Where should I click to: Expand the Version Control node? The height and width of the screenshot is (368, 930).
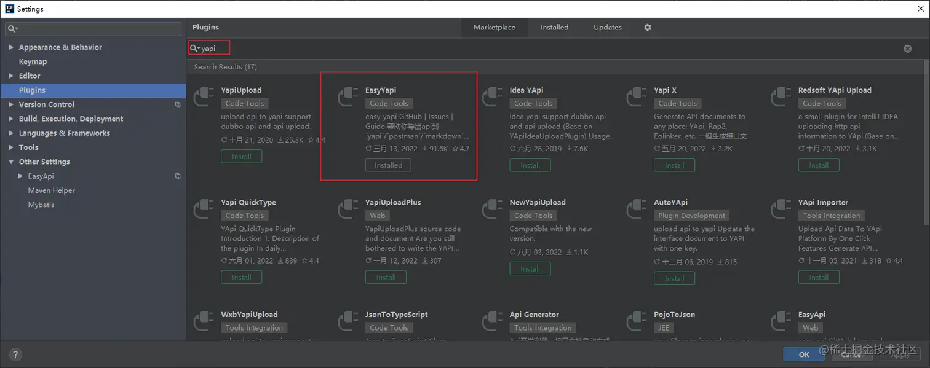click(x=11, y=104)
